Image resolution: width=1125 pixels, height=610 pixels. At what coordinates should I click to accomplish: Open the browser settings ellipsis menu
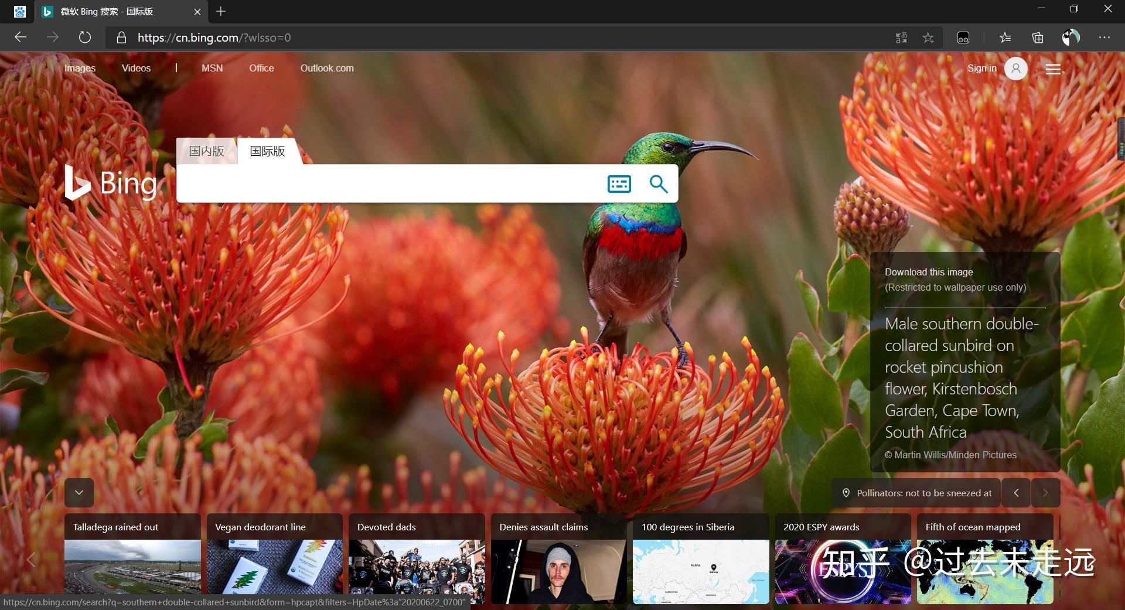click(x=1104, y=38)
